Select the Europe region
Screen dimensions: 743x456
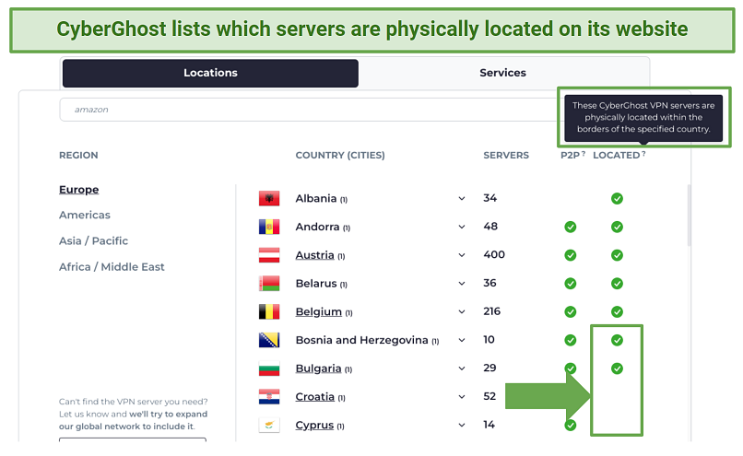pos(78,190)
